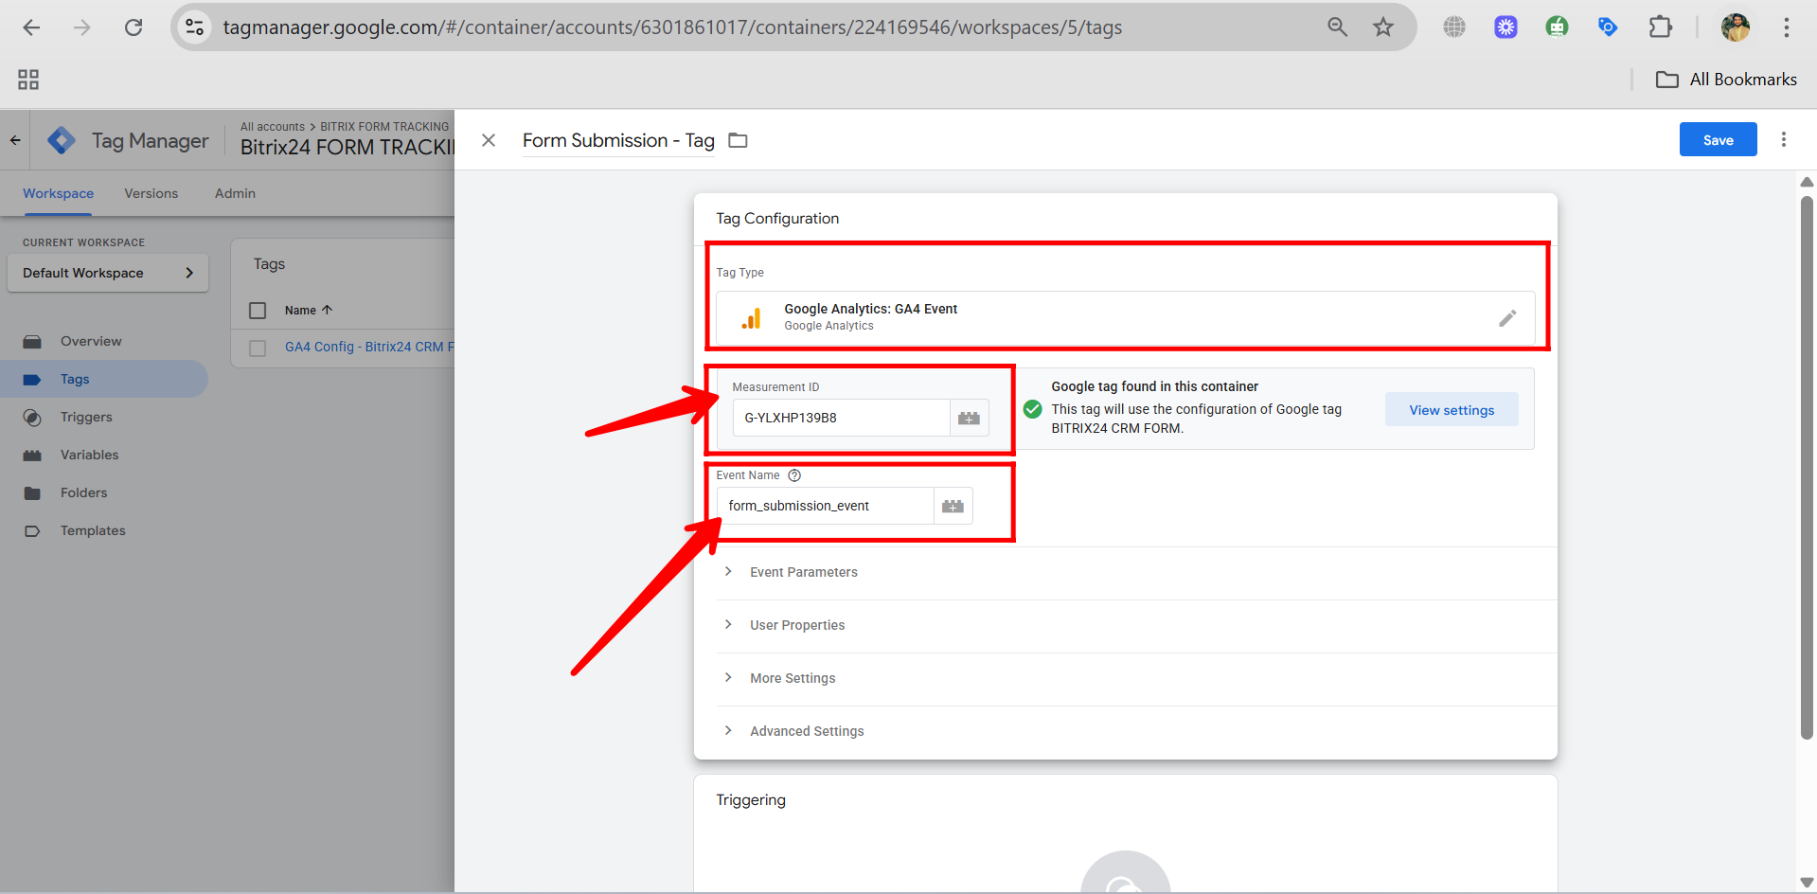Switch to the Admin tab
1817x894 pixels.
(235, 193)
